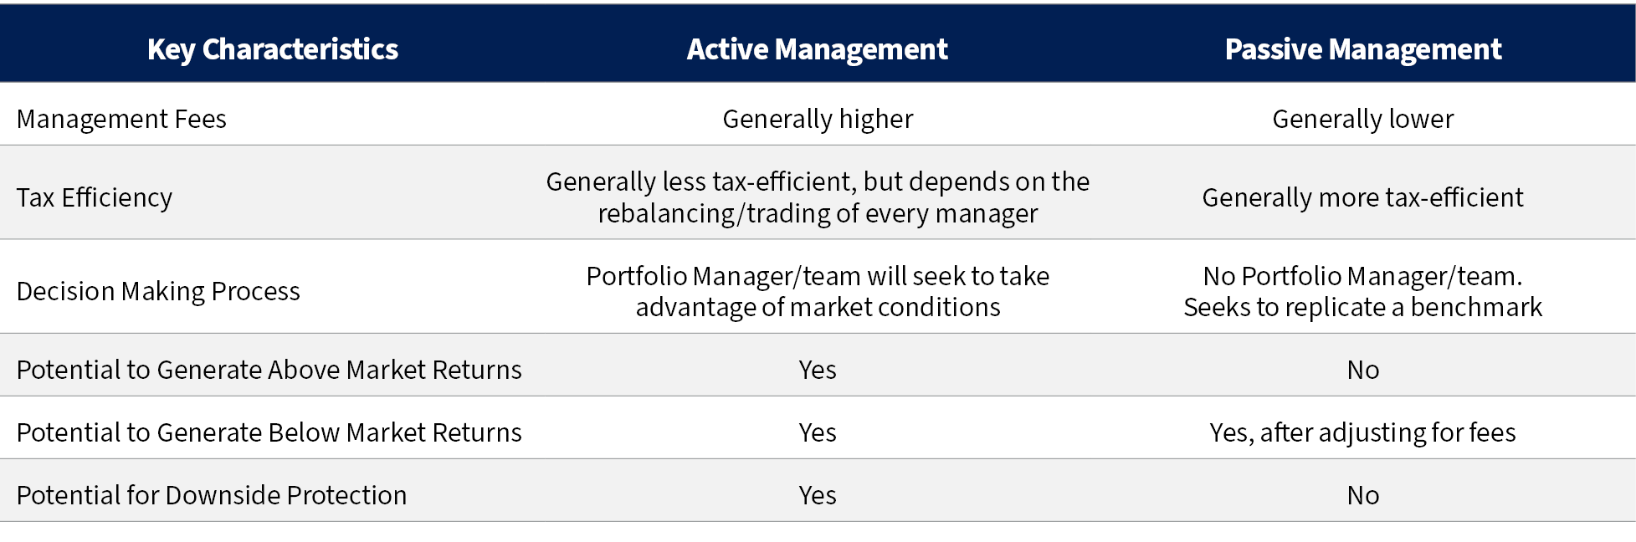Click Potential for Downside Protection label
This screenshot has height=542, width=1636.
tap(212, 495)
